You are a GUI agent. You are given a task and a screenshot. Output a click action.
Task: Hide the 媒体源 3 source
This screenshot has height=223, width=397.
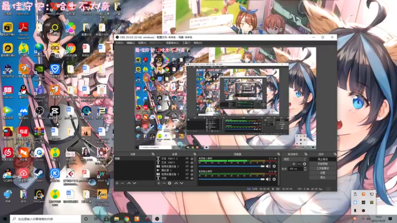[x=187, y=170]
